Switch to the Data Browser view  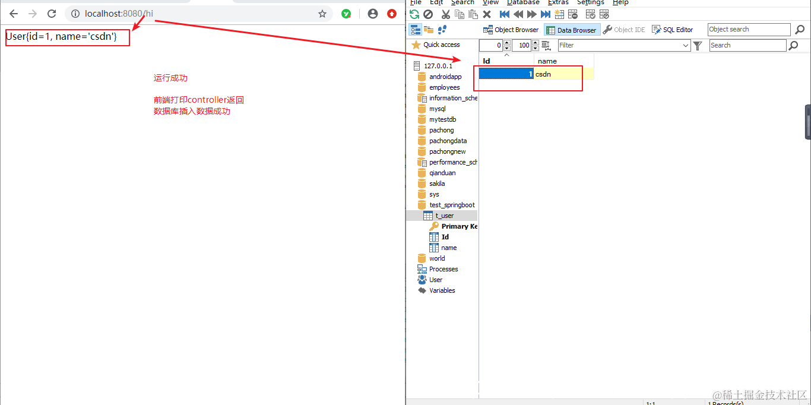point(572,30)
